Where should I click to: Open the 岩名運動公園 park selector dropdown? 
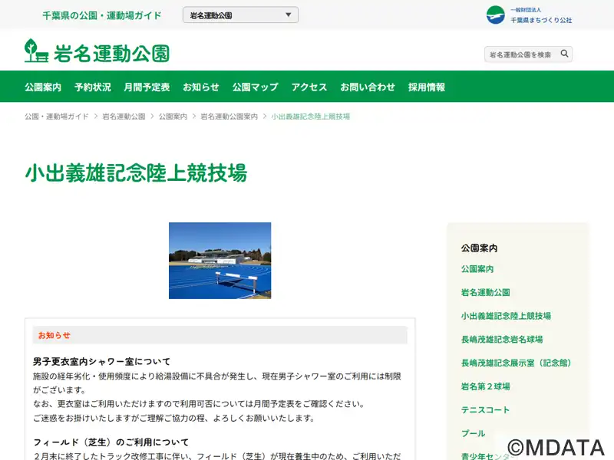tap(240, 15)
